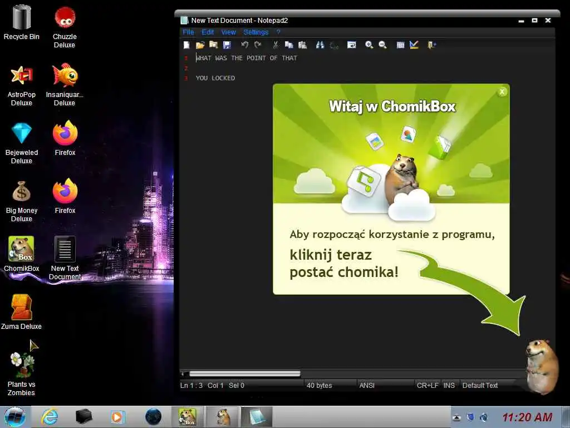
Task: Open the View menu in Notepad2
Action: [229, 32]
